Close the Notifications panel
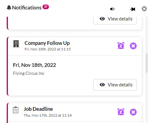This screenshot has width=151, height=123. click(x=144, y=9)
